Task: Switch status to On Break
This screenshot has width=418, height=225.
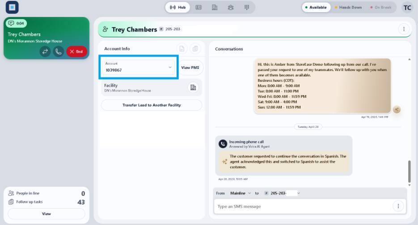Action: 381,8
